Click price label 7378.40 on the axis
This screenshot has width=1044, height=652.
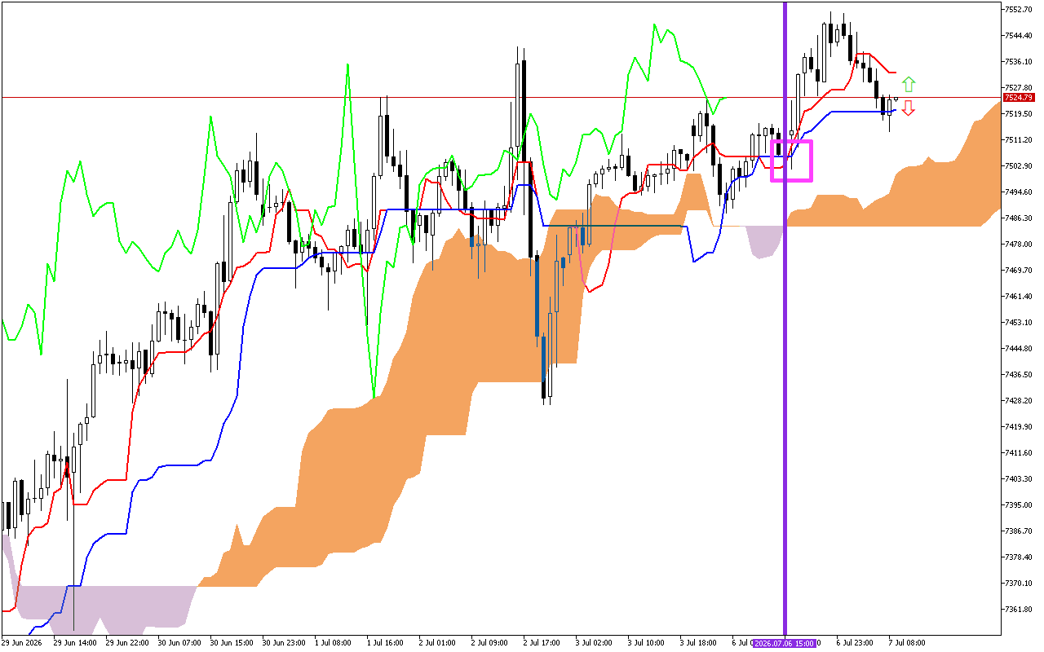tap(1020, 557)
